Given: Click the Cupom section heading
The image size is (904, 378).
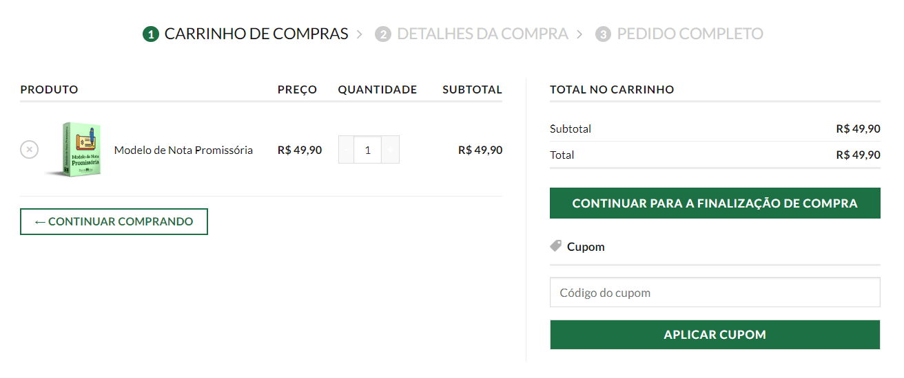Looking at the screenshot, I should coord(586,247).
